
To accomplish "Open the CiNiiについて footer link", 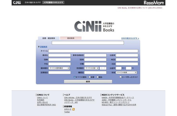I will (42, 98).
